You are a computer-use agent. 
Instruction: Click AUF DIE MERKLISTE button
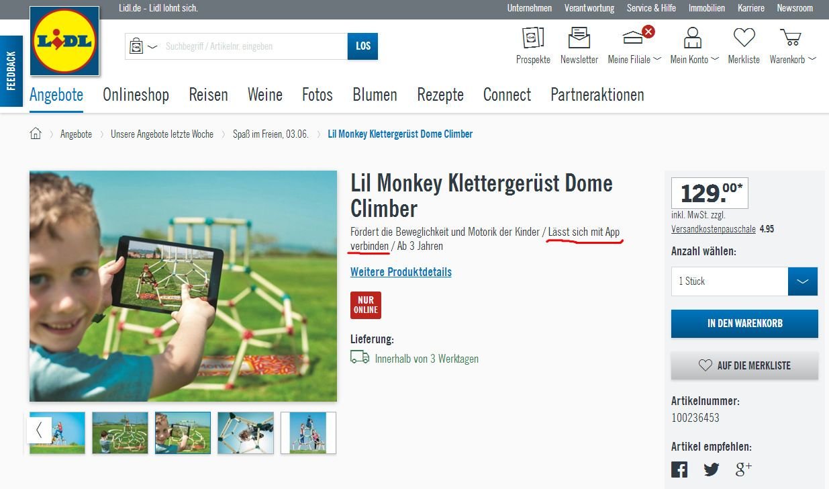(x=744, y=365)
